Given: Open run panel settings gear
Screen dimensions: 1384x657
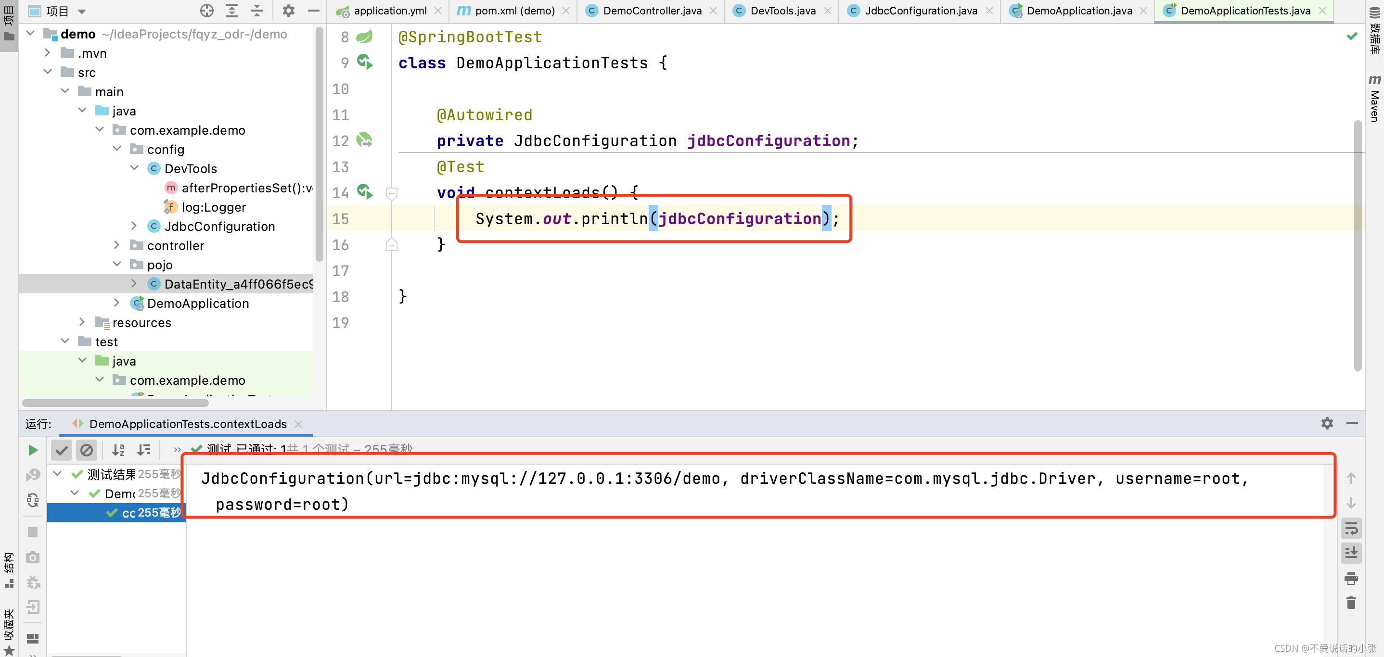Looking at the screenshot, I should coord(1327,424).
